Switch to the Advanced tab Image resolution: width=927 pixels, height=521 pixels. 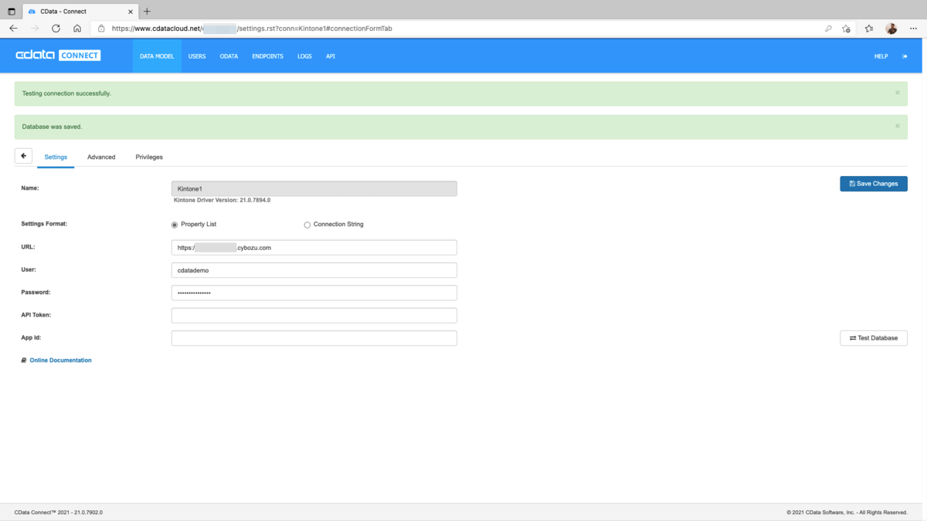click(101, 157)
